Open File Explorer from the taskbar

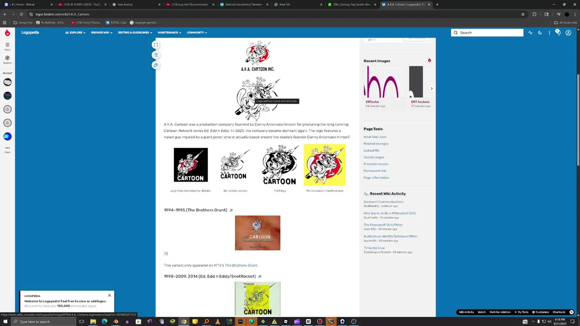[x=93, y=321]
